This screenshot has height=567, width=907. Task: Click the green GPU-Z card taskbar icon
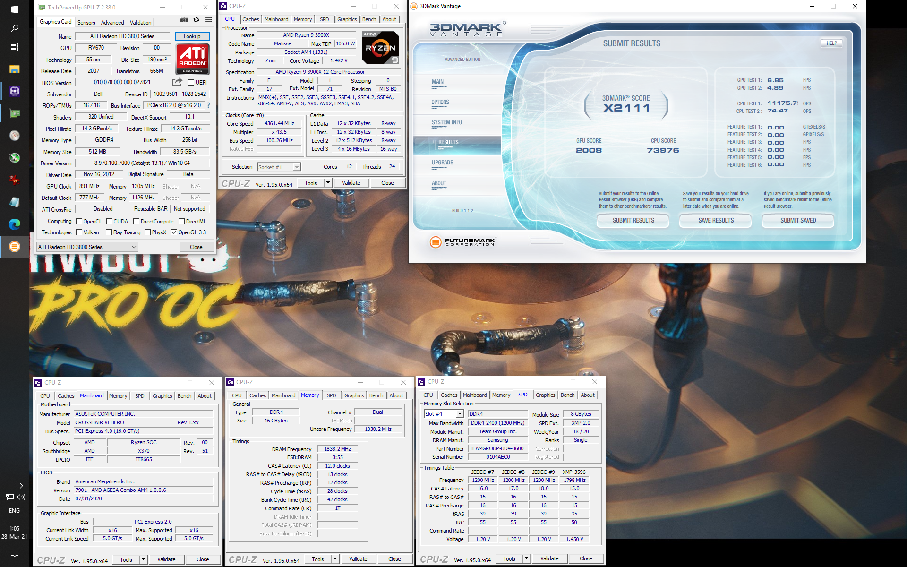15,113
